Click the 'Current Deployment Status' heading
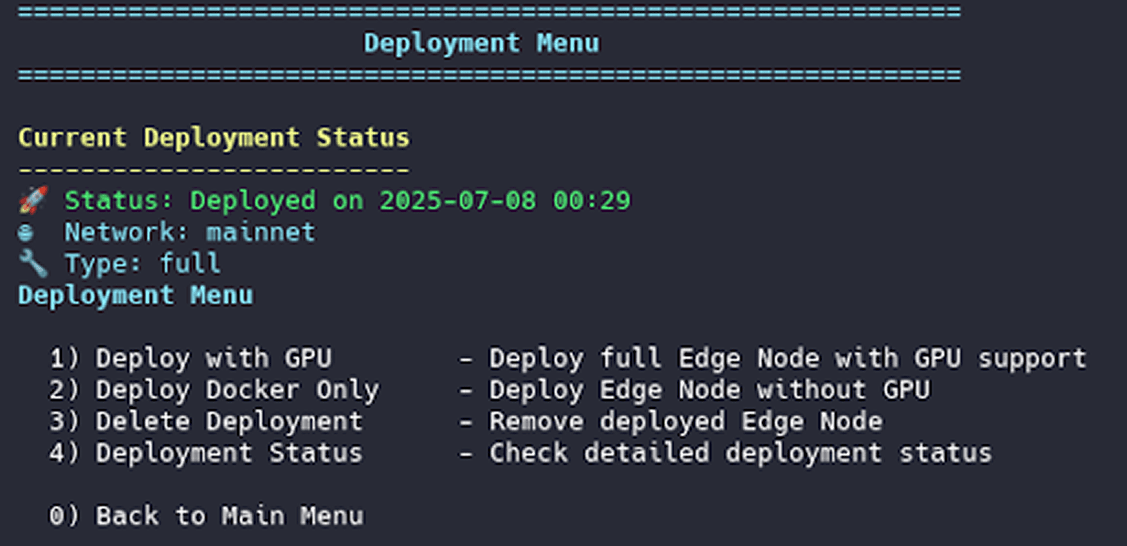Viewport: 1127px width, 546px height. click(214, 138)
